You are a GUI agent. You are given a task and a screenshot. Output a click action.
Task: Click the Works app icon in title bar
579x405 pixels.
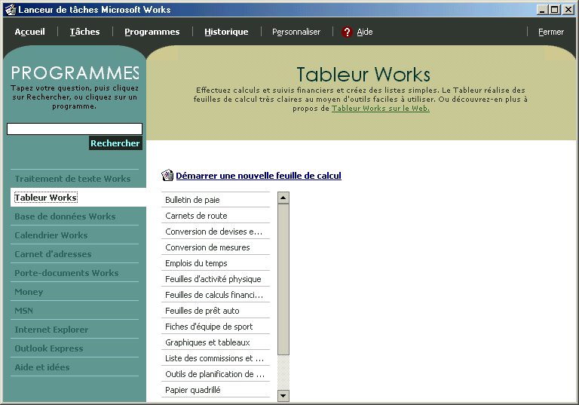pyautogui.click(x=11, y=10)
